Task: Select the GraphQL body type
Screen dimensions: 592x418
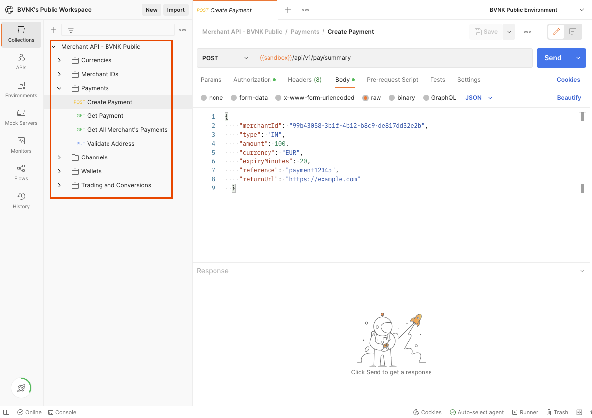Action: pos(439,98)
